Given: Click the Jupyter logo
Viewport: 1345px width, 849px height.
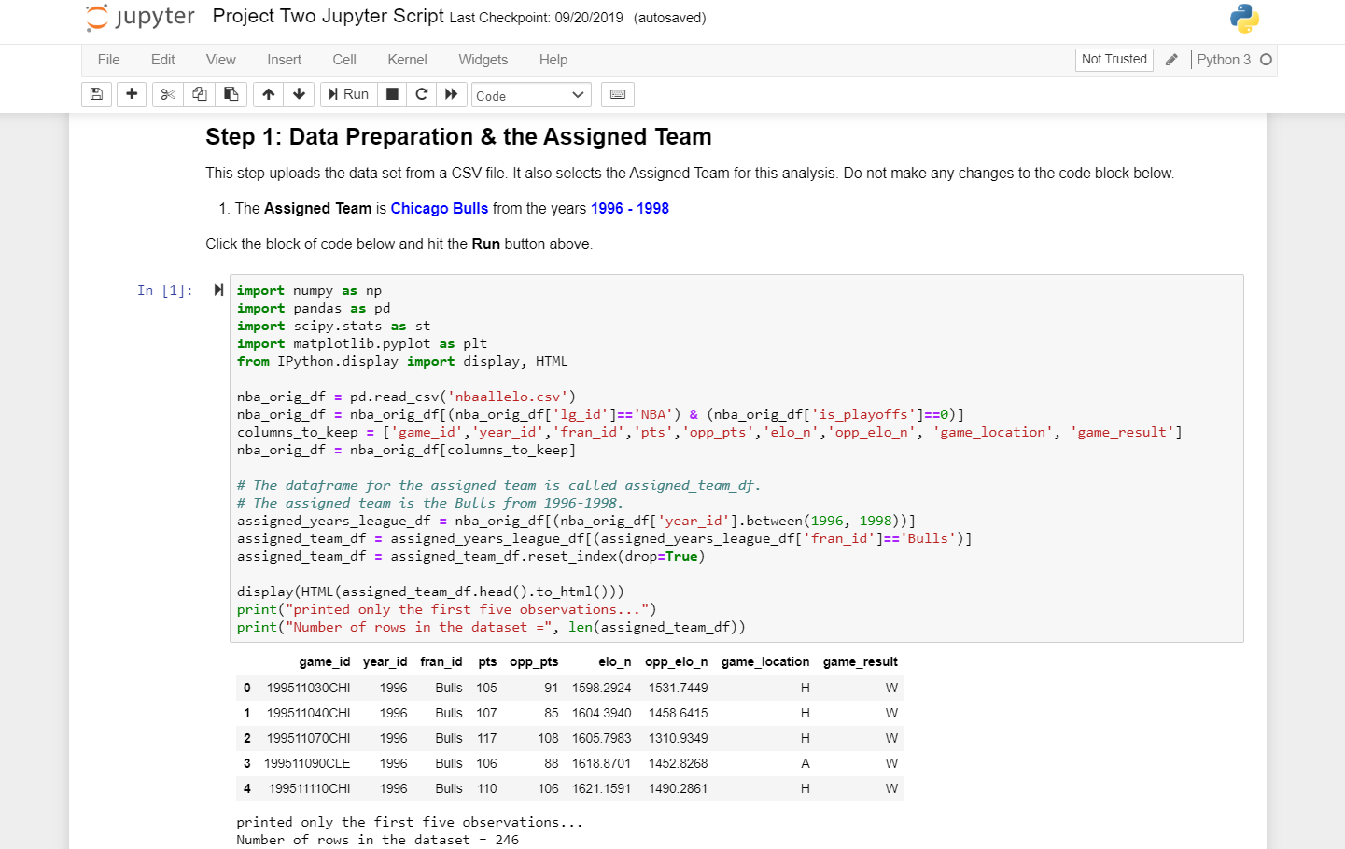Looking at the screenshot, I should coord(138,17).
